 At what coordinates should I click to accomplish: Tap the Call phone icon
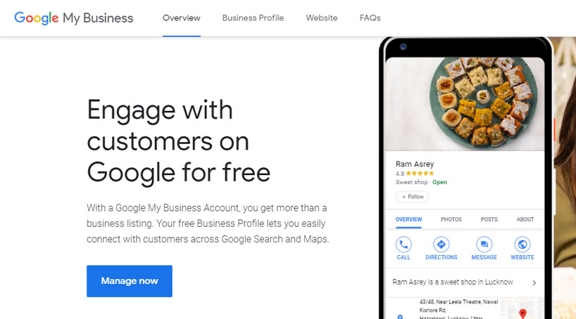(x=403, y=245)
